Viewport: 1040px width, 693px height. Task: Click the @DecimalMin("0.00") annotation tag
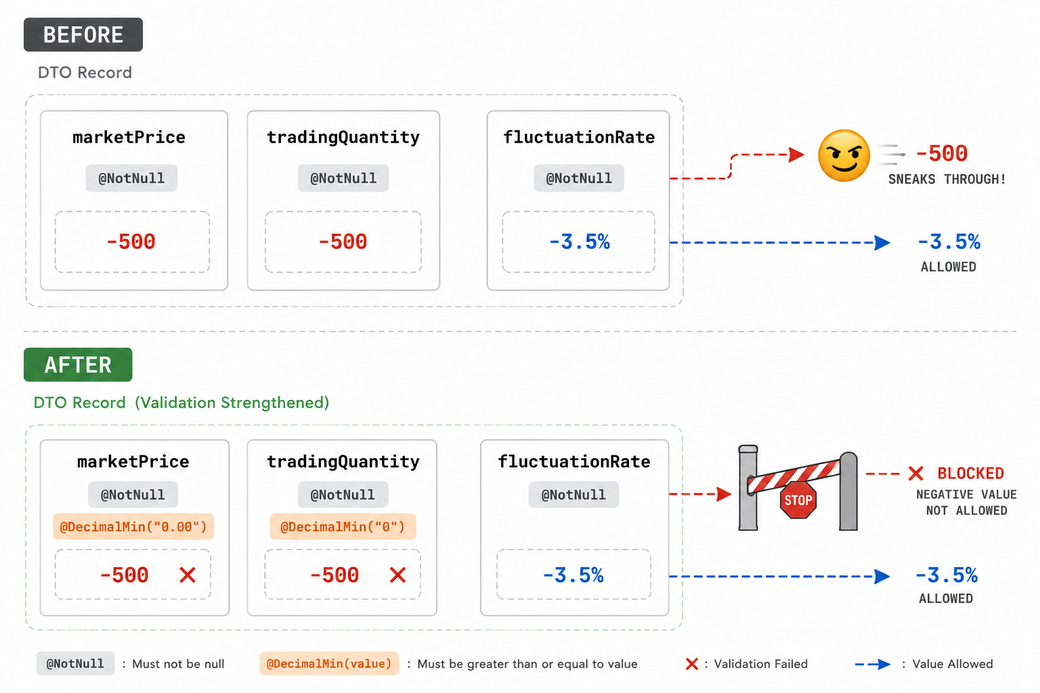[x=133, y=527]
